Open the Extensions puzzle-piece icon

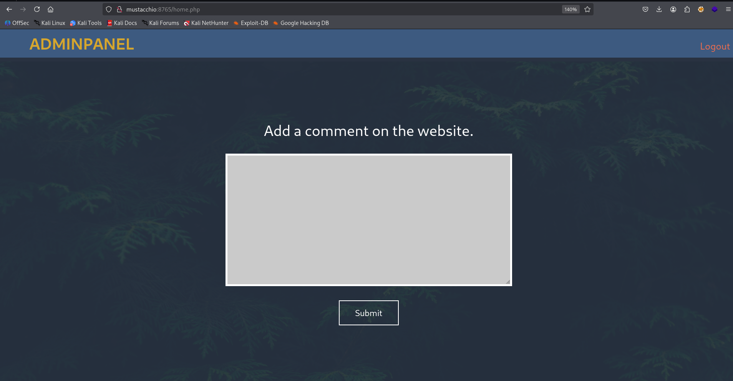pyautogui.click(x=687, y=9)
